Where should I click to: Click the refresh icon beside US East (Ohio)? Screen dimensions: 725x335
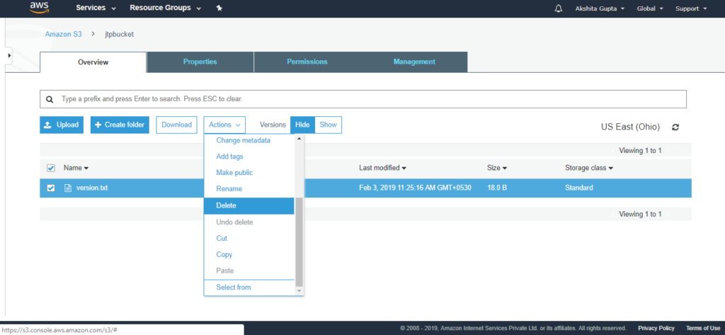(675, 127)
